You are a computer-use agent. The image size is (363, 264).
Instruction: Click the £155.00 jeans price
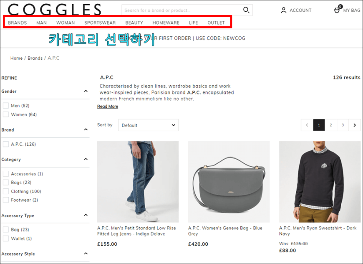[x=107, y=244]
